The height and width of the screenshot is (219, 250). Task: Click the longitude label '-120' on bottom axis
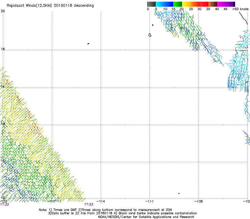[x=3, y=201]
